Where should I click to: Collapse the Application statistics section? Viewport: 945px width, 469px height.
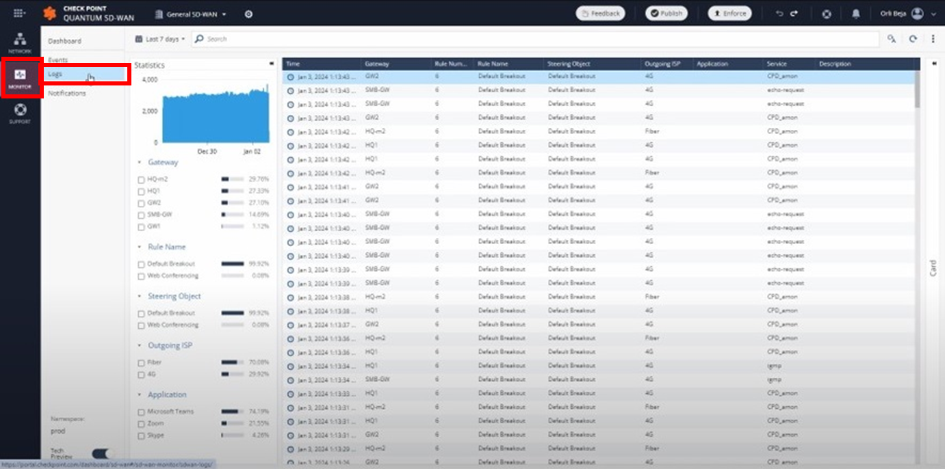pyautogui.click(x=140, y=394)
